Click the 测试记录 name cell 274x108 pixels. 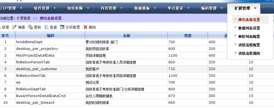(x=126, y=82)
